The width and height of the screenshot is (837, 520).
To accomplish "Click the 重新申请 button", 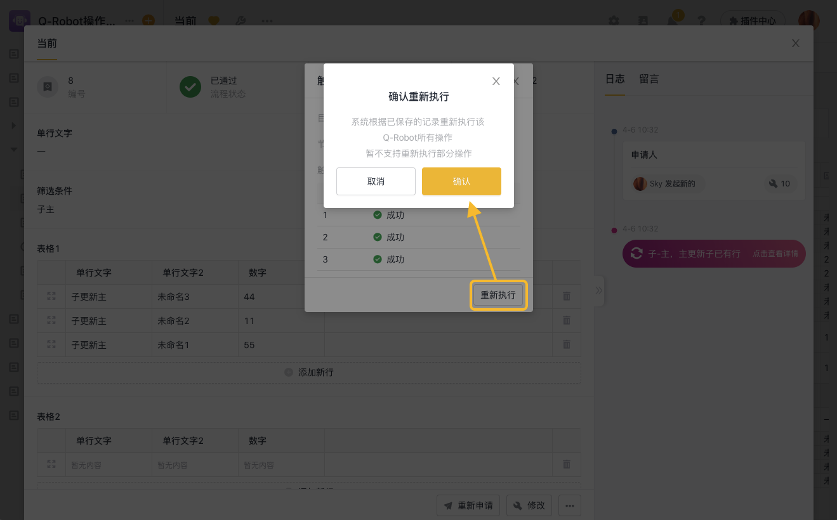I will 468,505.
